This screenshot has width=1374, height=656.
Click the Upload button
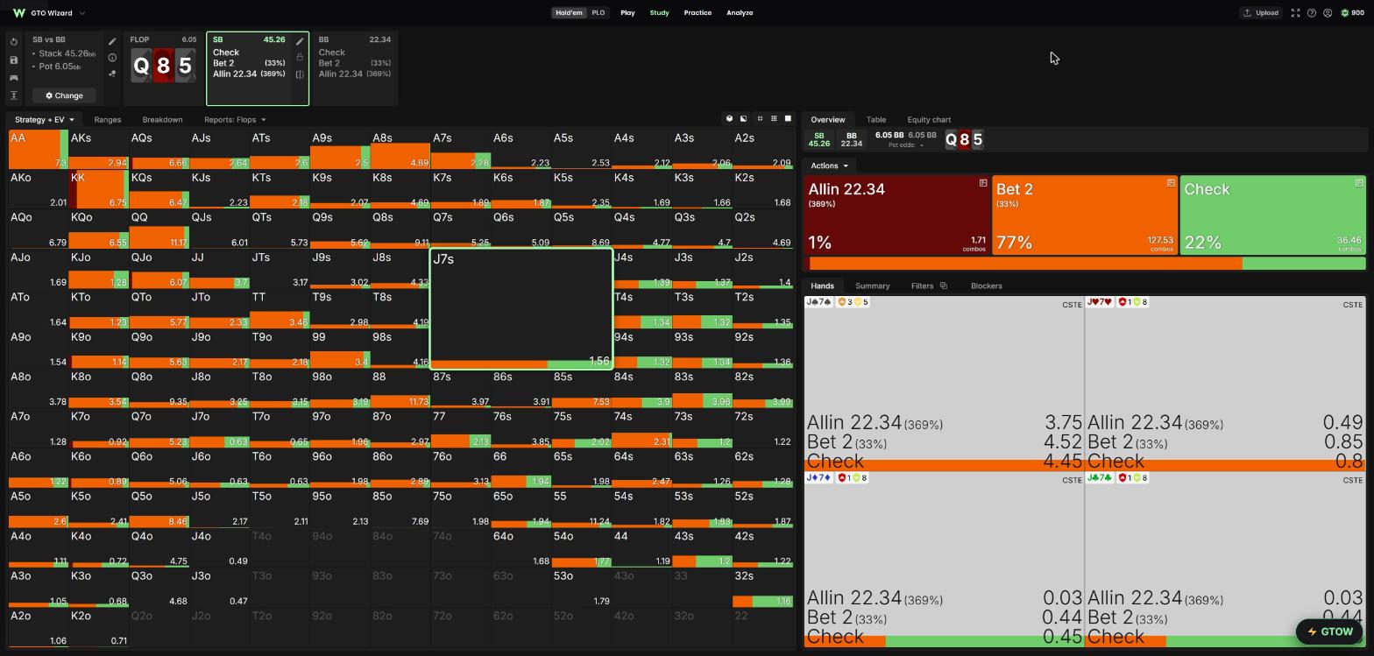point(1261,13)
